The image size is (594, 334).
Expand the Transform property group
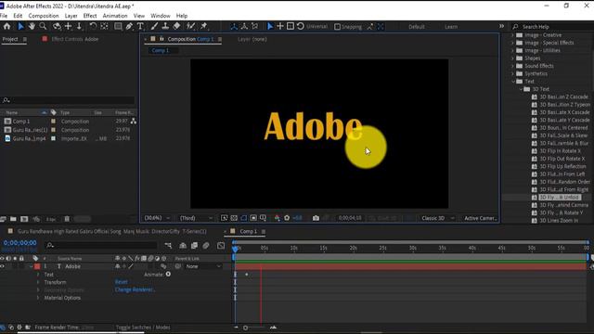point(38,282)
